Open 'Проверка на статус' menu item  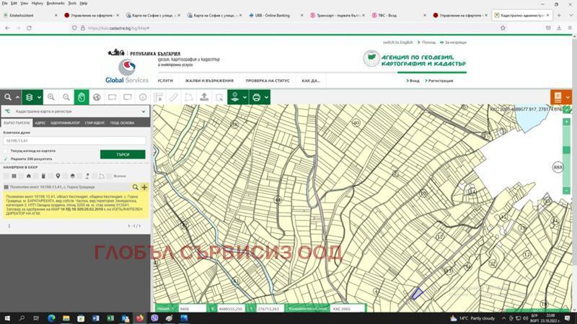[x=267, y=81]
